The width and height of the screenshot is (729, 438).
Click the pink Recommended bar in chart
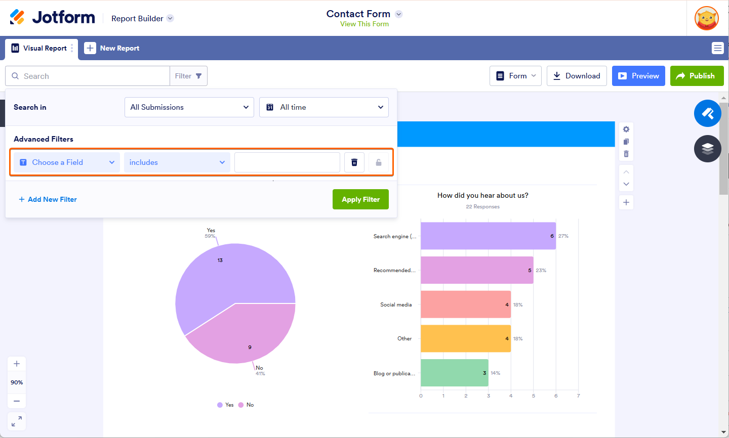pyautogui.click(x=477, y=270)
